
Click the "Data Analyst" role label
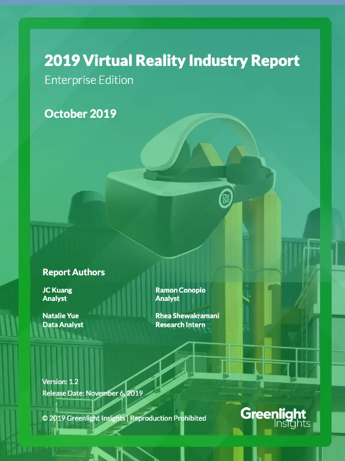[63, 325]
